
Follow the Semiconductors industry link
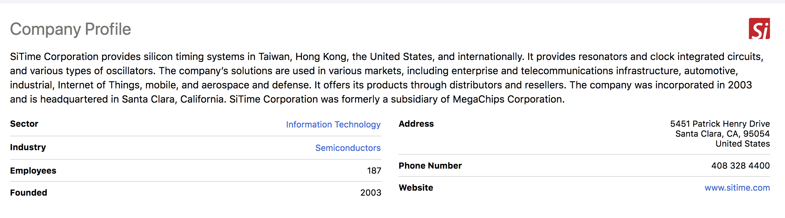pyautogui.click(x=348, y=148)
